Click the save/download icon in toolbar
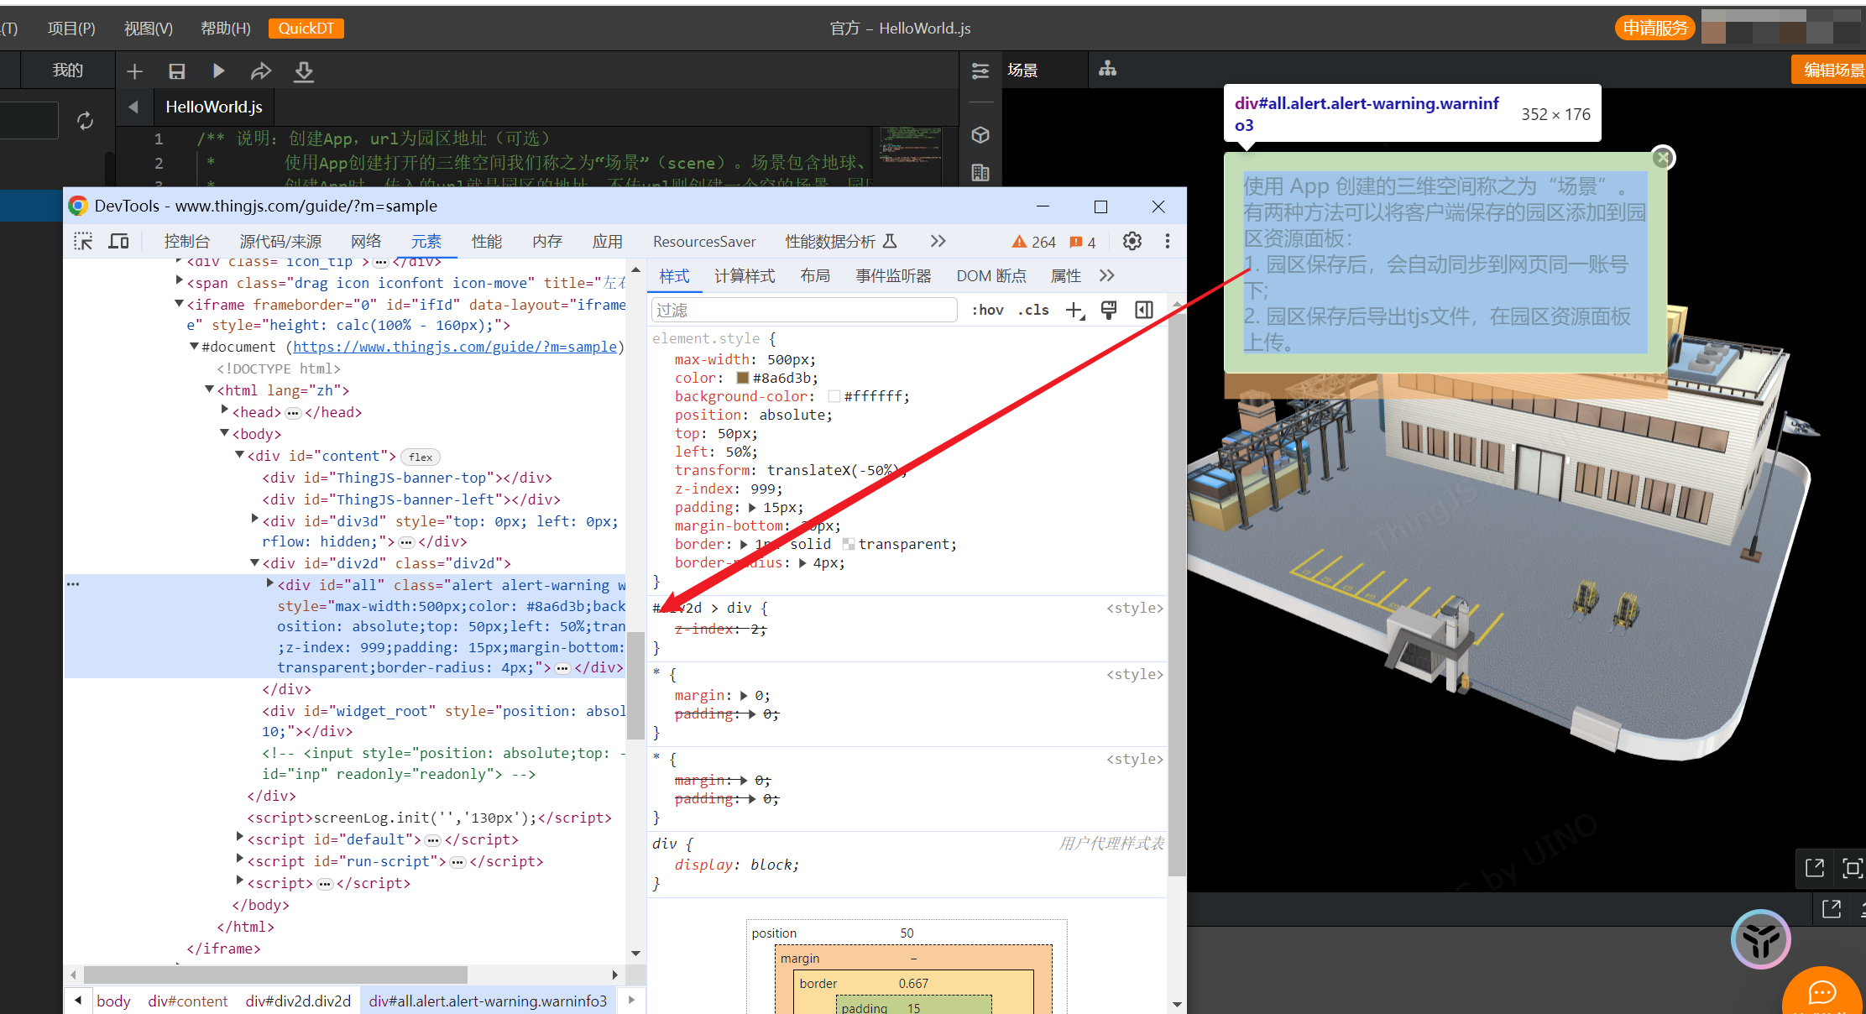The height and width of the screenshot is (1014, 1866). tap(179, 71)
